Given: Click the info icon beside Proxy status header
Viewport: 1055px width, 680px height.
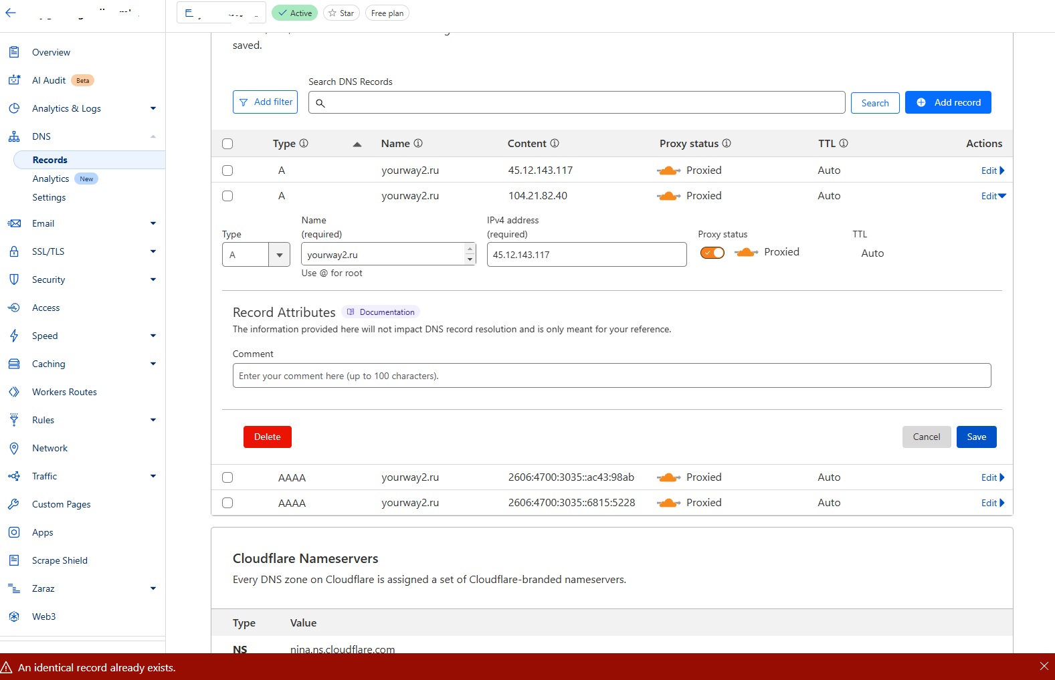Looking at the screenshot, I should [x=727, y=143].
